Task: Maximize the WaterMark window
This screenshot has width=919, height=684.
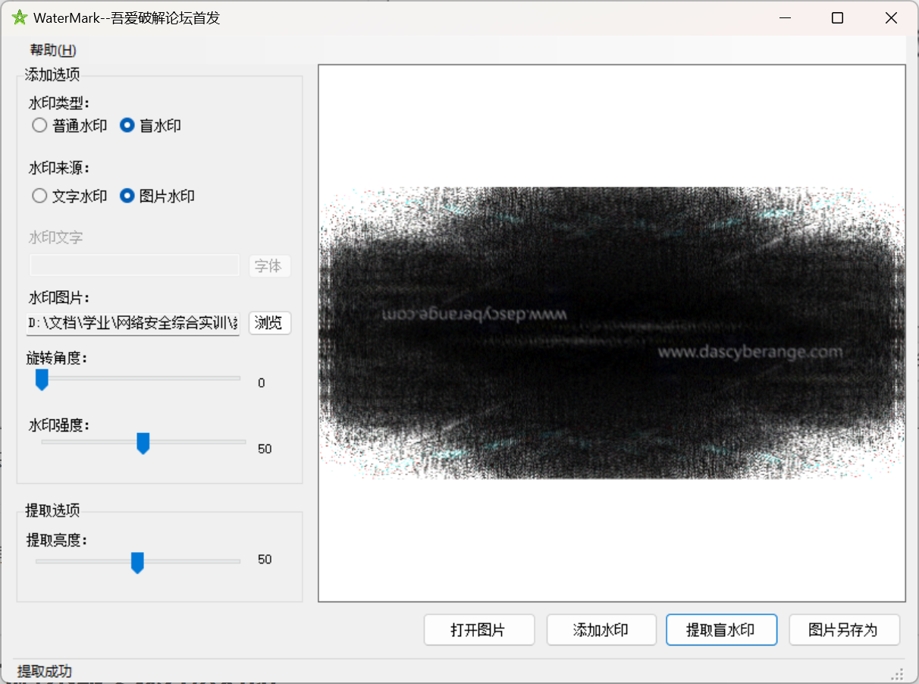Action: coord(837,18)
